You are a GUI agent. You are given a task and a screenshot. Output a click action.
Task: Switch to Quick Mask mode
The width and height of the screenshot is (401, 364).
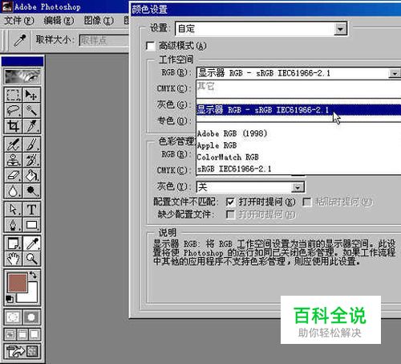click(31, 317)
